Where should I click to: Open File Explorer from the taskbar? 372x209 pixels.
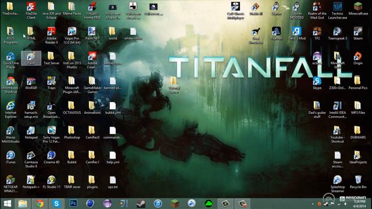coord(23,204)
